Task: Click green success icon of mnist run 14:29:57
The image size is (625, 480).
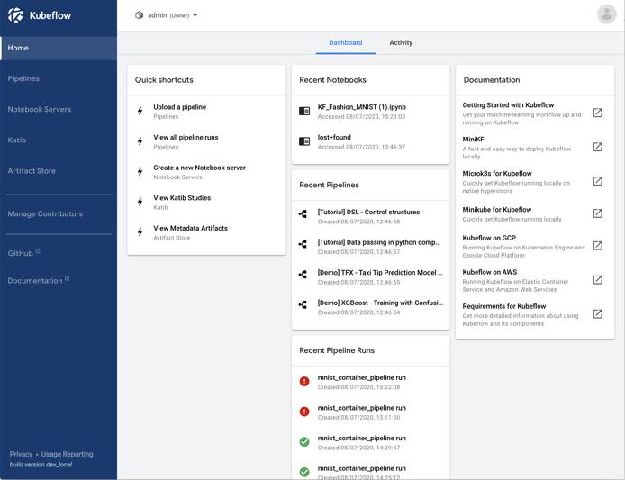Action: (x=304, y=442)
